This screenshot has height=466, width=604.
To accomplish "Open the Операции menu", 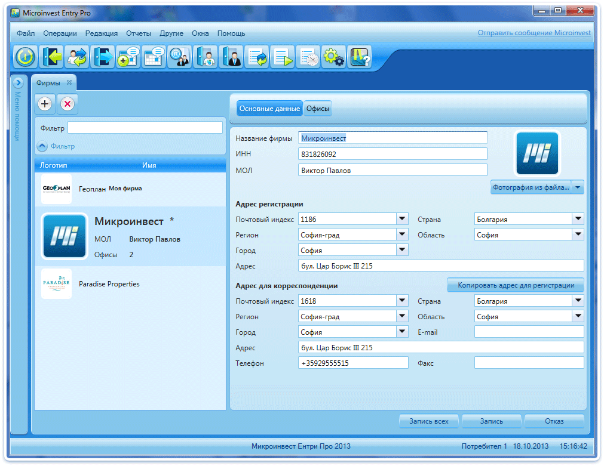I will 60,33.
